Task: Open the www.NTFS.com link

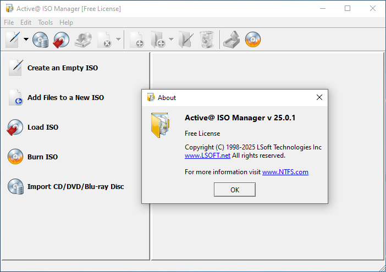Action: 285,172
